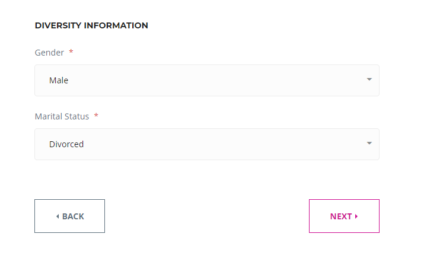
Task: Click the gray "BACK" text label
Action: coord(73,216)
